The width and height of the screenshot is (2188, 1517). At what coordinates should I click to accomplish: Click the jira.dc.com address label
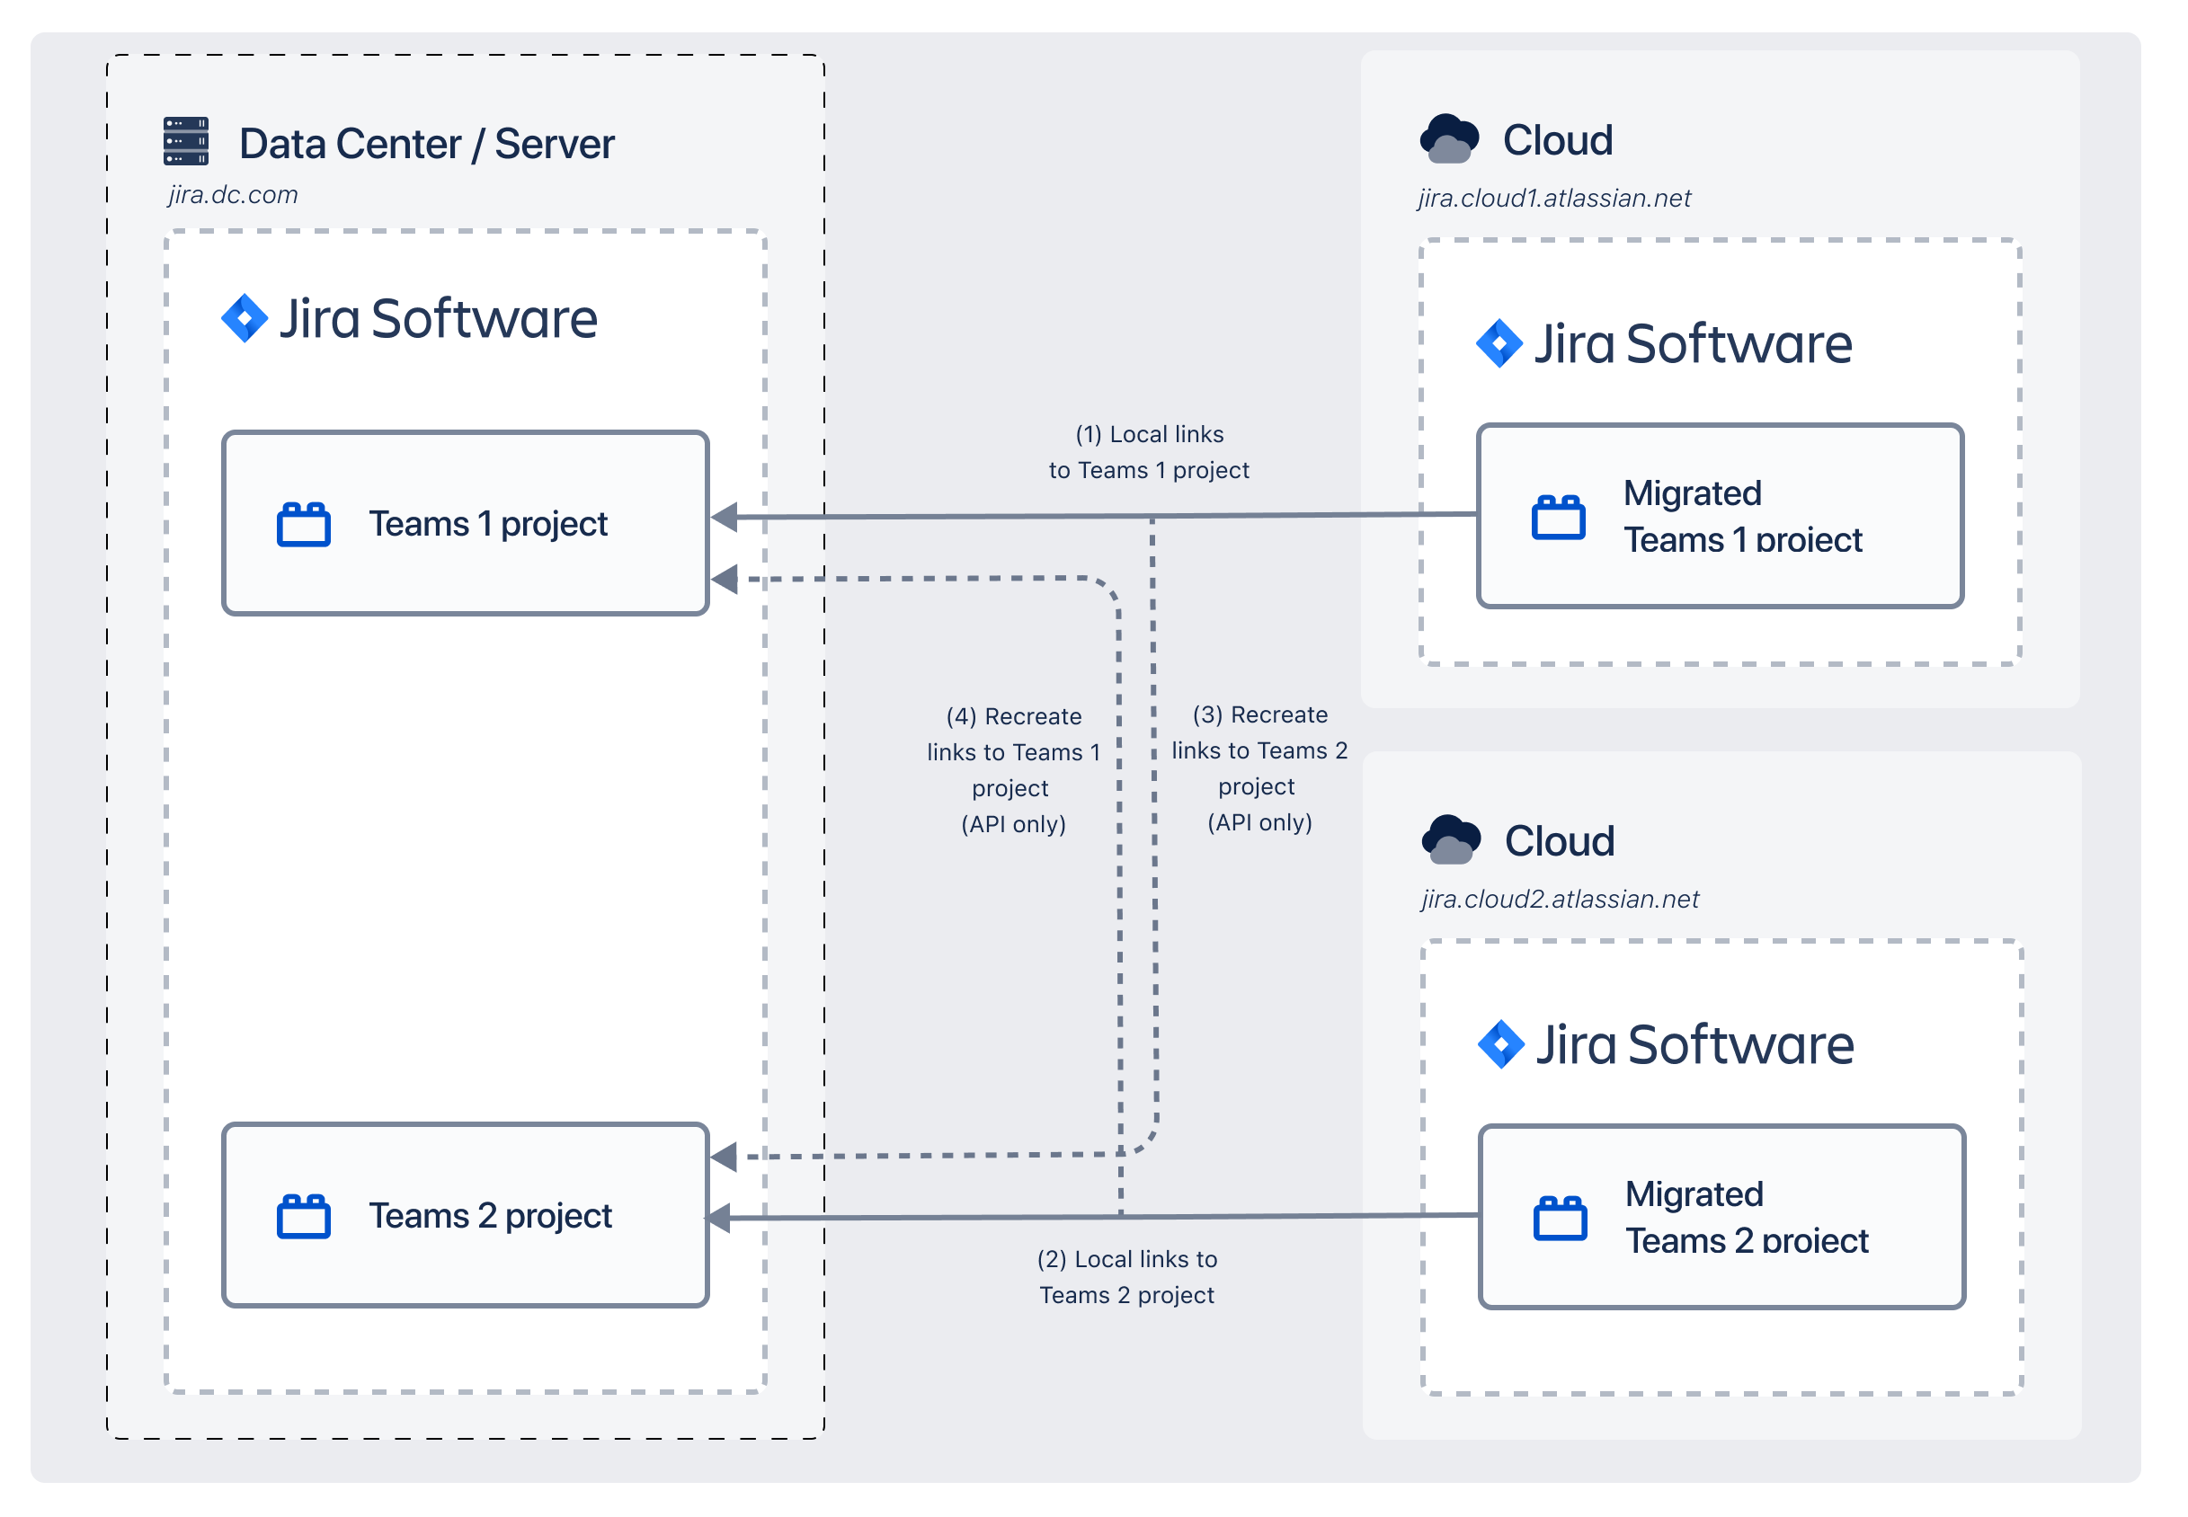(233, 195)
